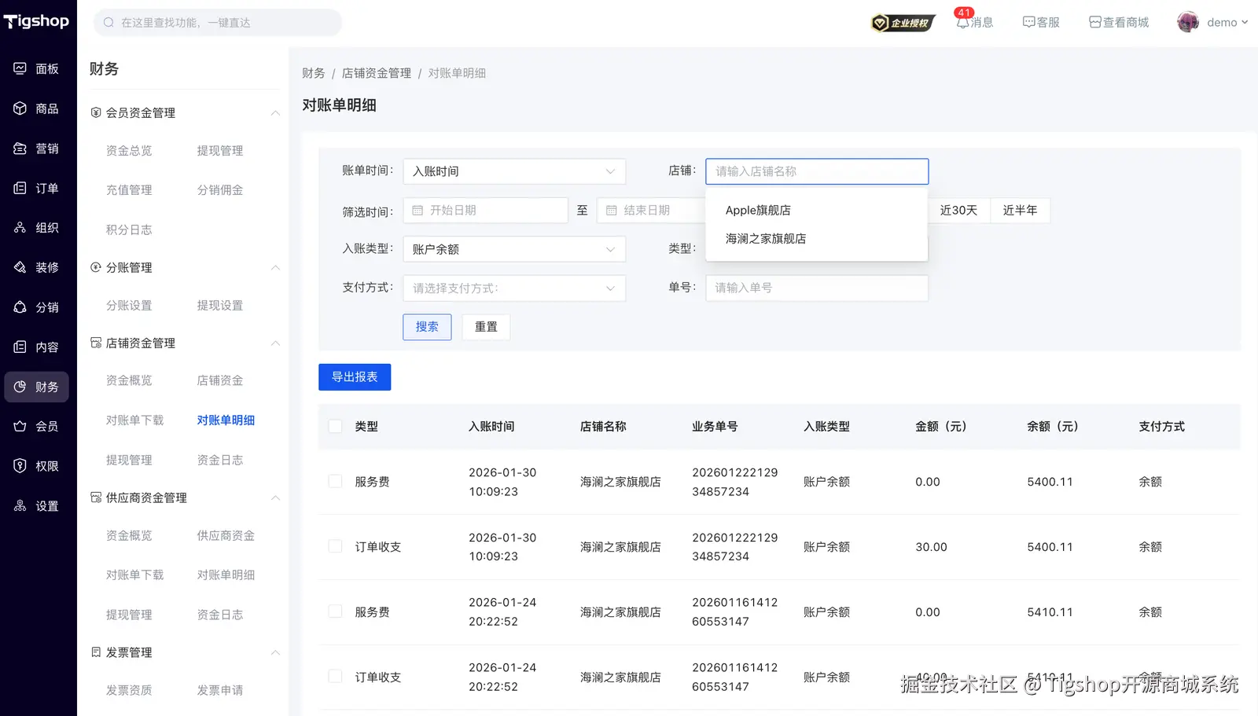The height and width of the screenshot is (716, 1258).
Task: Click the Tigshop logo
Action: 36,21
